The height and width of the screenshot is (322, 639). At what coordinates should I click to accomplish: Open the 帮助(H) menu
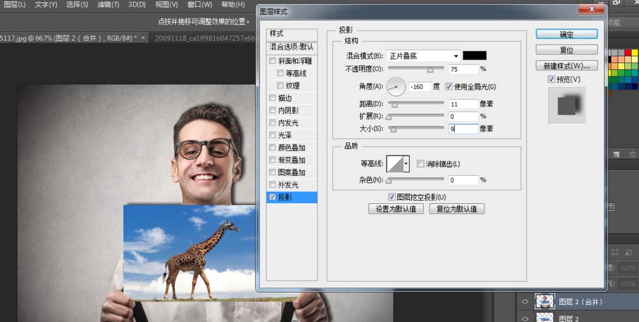tap(233, 5)
